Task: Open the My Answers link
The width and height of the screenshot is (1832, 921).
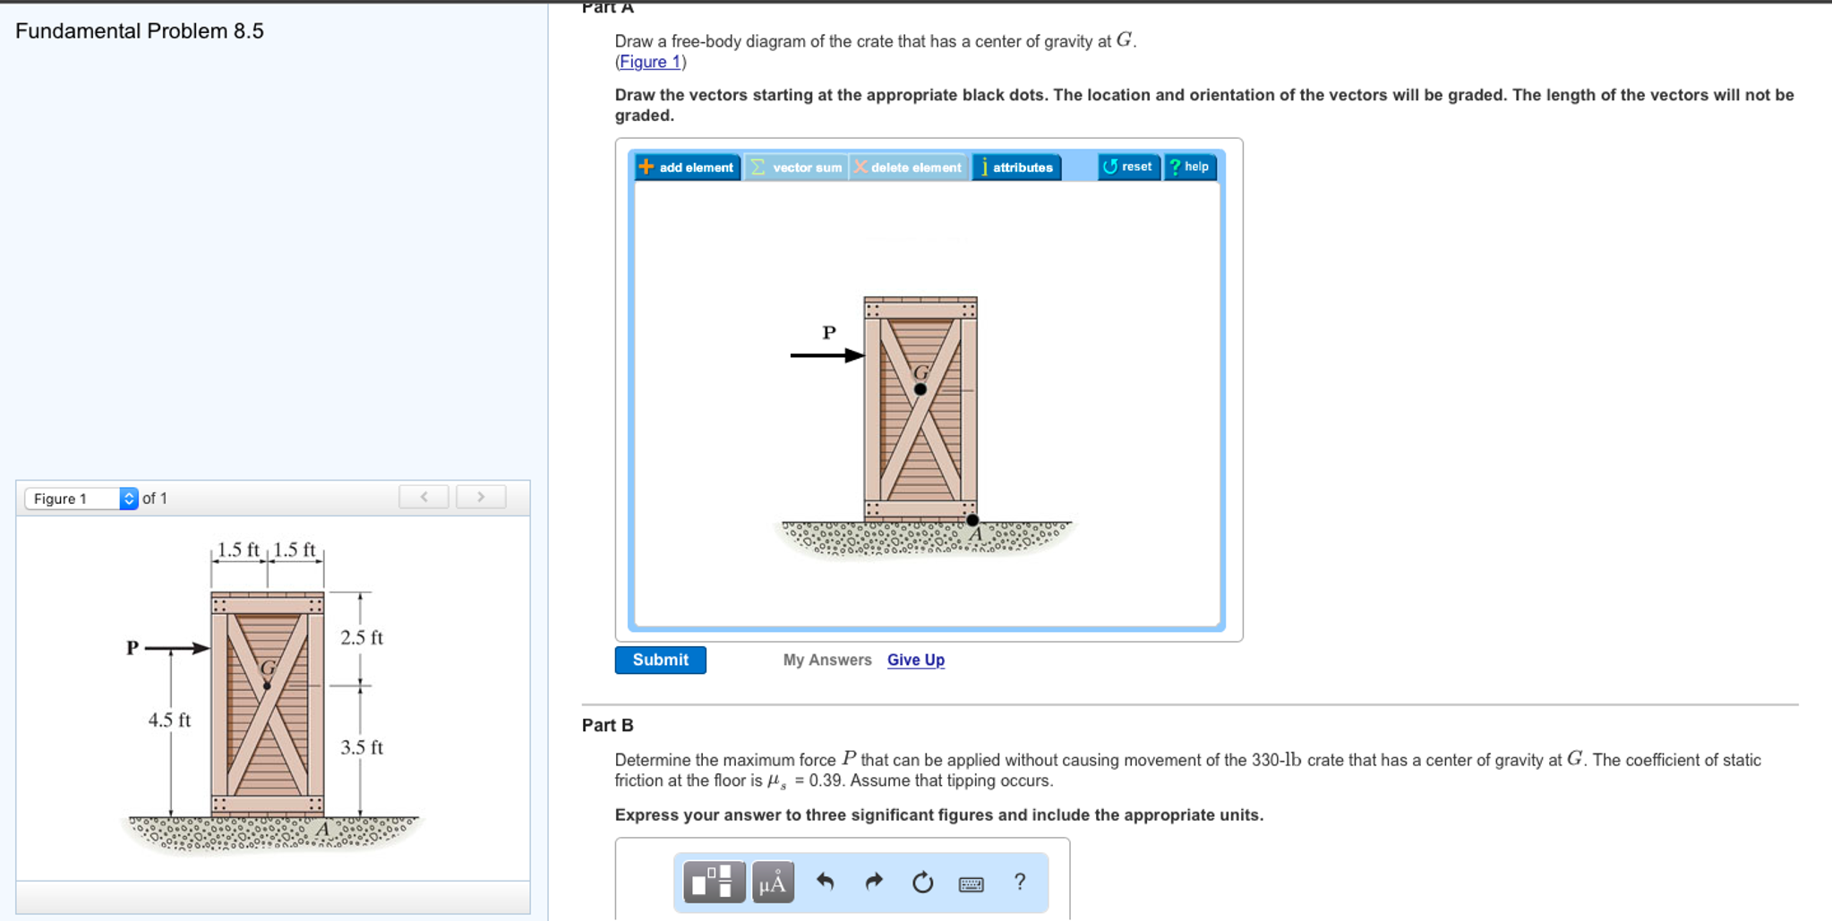Action: point(827,660)
